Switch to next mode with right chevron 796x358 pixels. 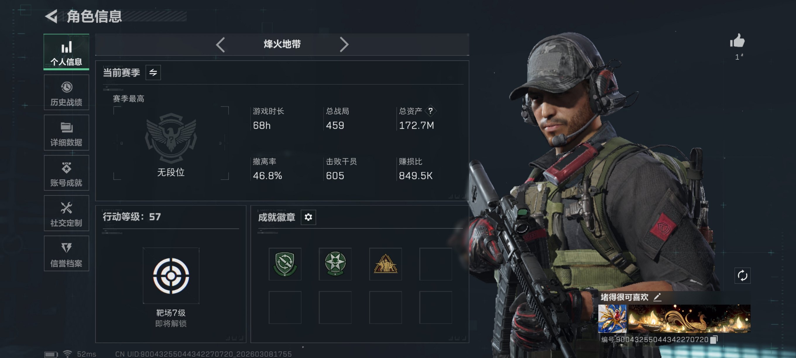[x=344, y=44]
